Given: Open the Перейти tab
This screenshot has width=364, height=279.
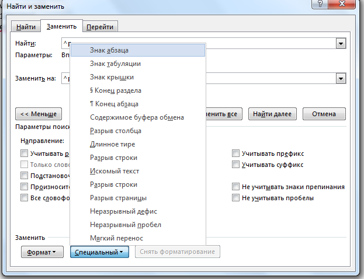Looking at the screenshot, I should [100, 27].
